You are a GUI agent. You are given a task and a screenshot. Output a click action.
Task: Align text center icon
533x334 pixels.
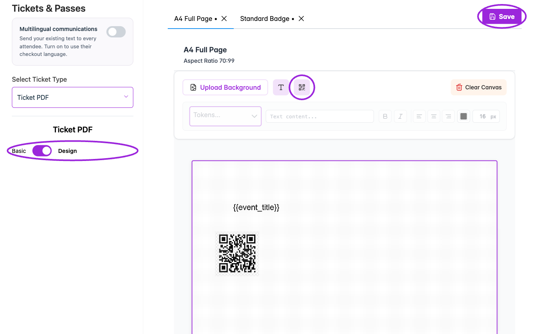(434, 116)
